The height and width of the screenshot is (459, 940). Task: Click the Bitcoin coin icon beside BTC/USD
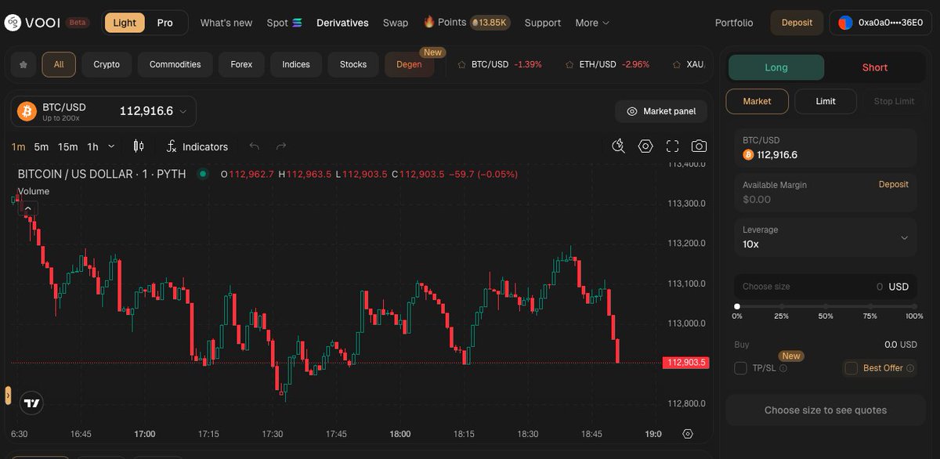click(x=27, y=111)
